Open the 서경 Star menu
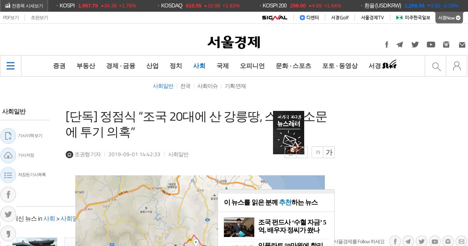The height and width of the screenshot is (246, 468). click(383, 65)
